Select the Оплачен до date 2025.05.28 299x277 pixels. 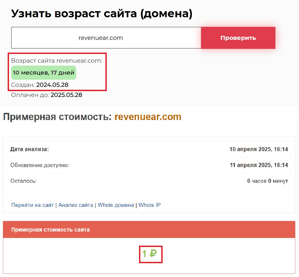pos(66,95)
